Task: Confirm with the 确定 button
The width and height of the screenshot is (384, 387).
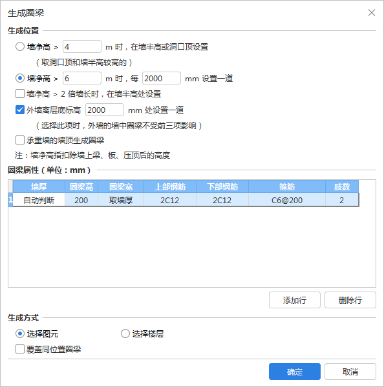Action: [295, 372]
